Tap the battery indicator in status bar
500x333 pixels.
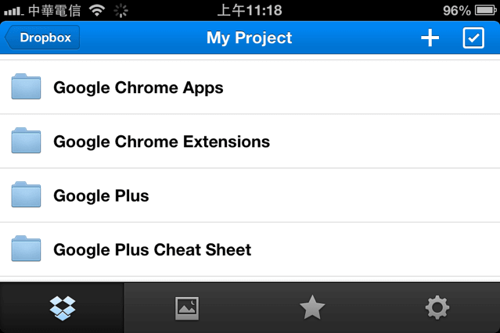[486, 10]
